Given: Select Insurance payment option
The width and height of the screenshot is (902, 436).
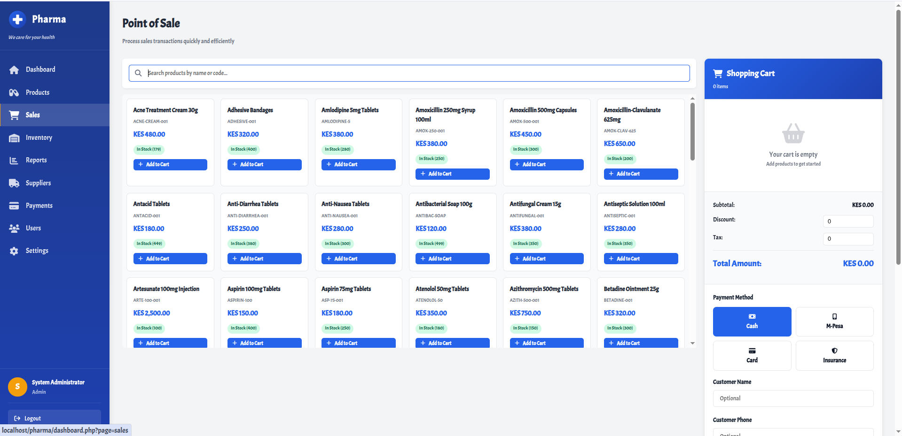Looking at the screenshot, I should (x=834, y=356).
